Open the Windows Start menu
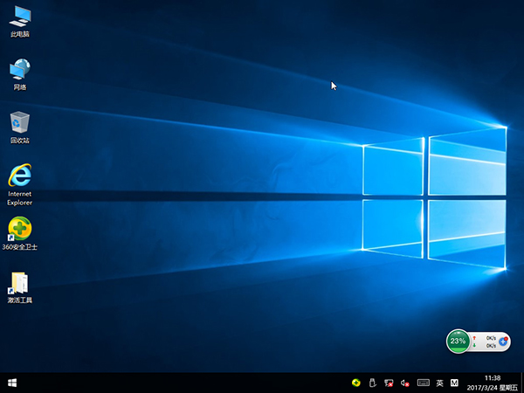 [x=13, y=383]
